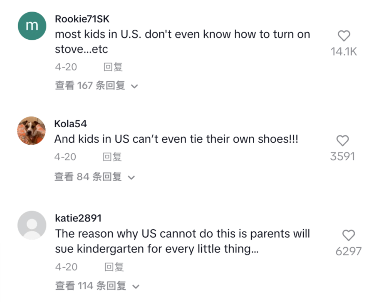View 167 replies under the stove comment
The image size is (391, 302).
pos(90,86)
